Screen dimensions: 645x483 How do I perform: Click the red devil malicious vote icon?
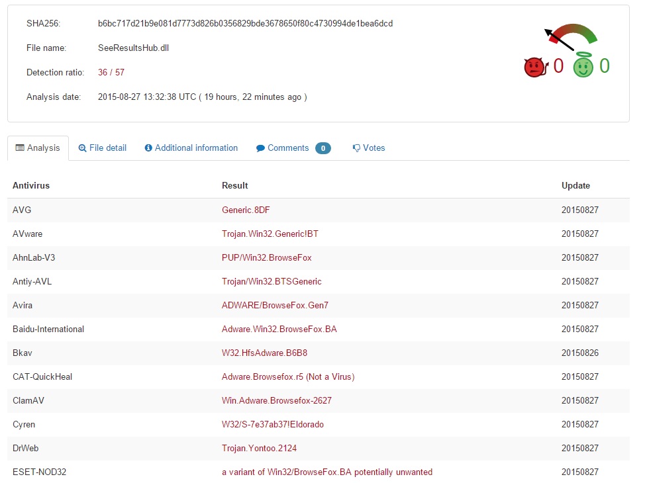coord(536,67)
